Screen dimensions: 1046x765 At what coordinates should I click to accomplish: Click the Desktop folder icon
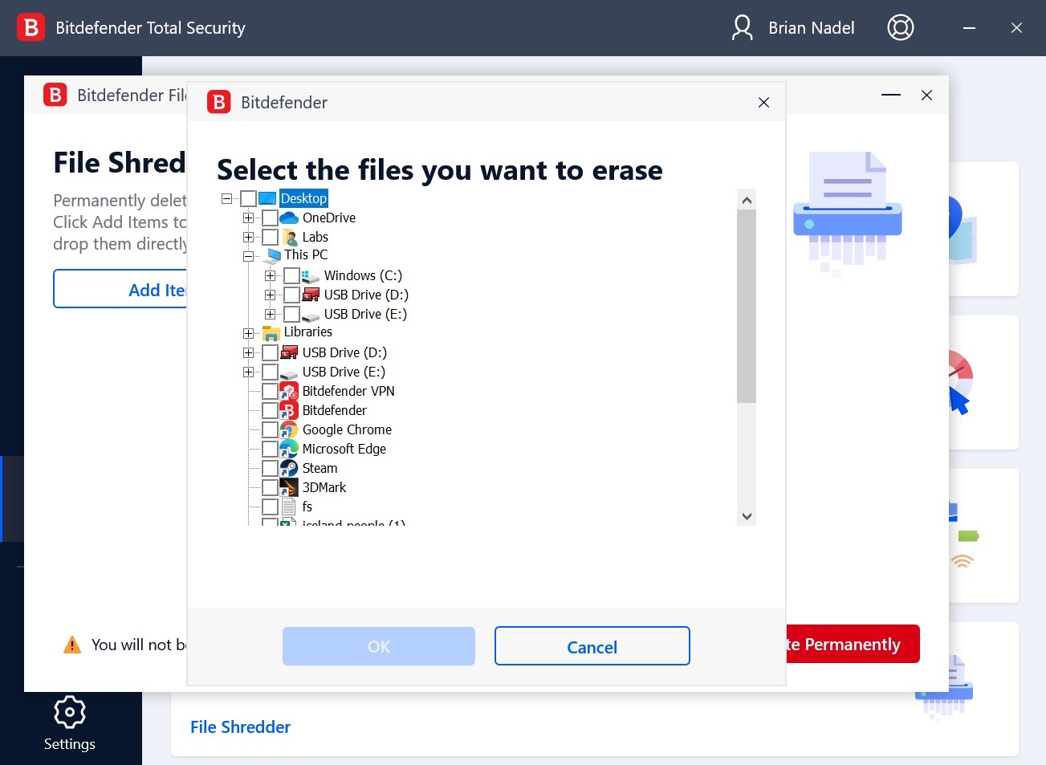pyautogui.click(x=267, y=198)
